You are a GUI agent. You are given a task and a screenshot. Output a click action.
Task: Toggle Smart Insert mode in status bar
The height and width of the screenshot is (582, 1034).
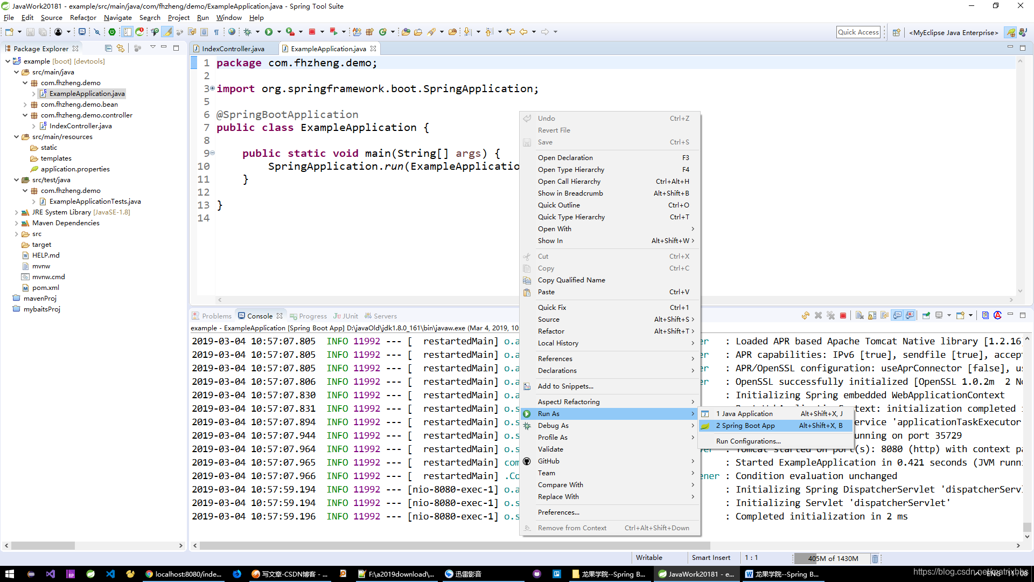[x=711, y=558]
